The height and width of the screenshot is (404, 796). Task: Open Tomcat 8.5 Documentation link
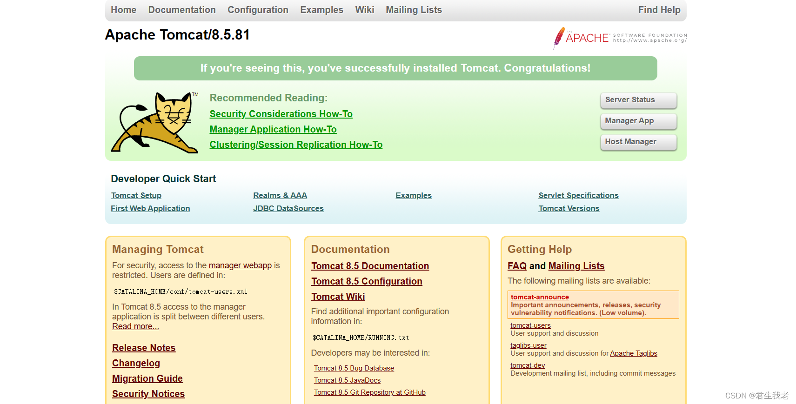pyautogui.click(x=370, y=266)
